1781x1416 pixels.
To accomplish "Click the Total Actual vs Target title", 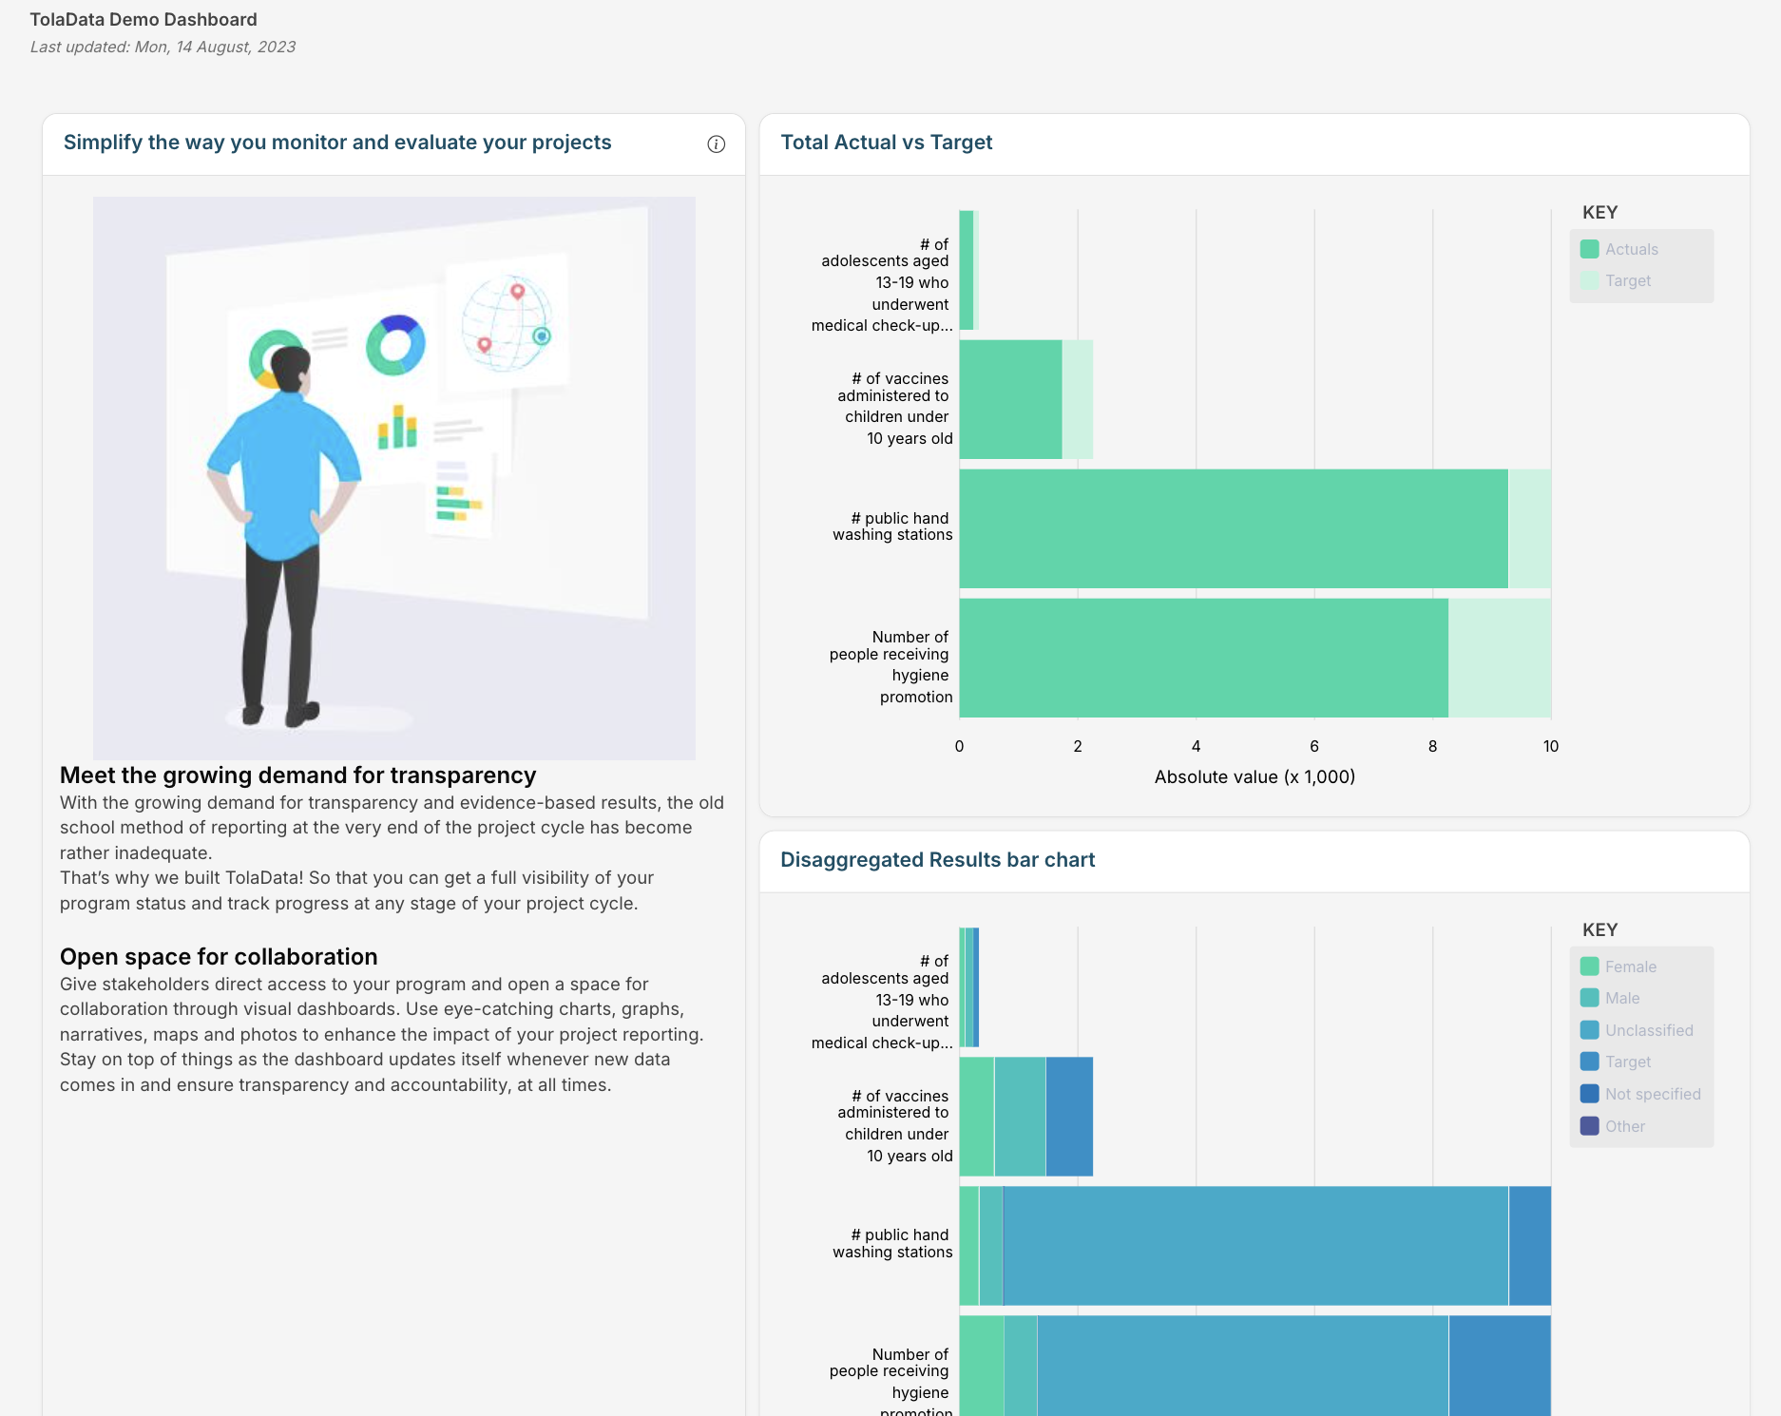I will tap(887, 143).
